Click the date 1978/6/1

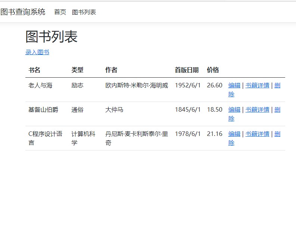point(188,134)
